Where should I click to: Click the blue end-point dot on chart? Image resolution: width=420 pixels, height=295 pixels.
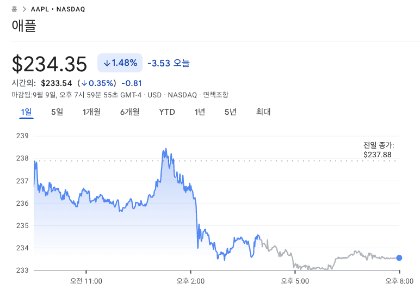click(399, 258)
